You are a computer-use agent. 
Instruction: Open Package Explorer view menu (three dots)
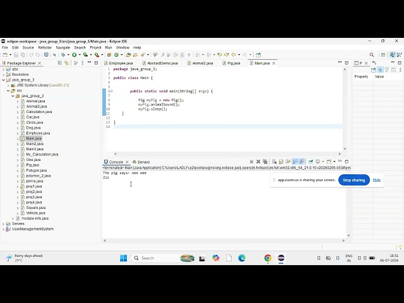point(83,63)
